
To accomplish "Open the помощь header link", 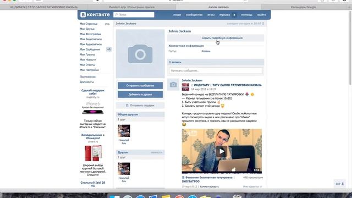I will coord(247,15).
